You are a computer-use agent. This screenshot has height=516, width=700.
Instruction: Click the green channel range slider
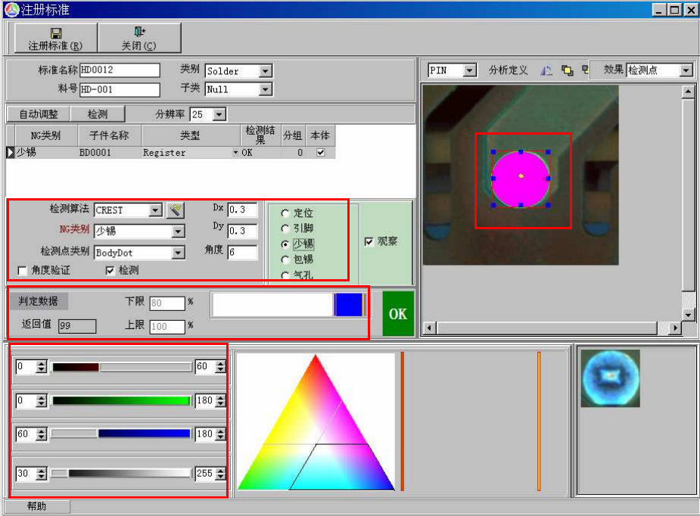(x=122, y=400)
